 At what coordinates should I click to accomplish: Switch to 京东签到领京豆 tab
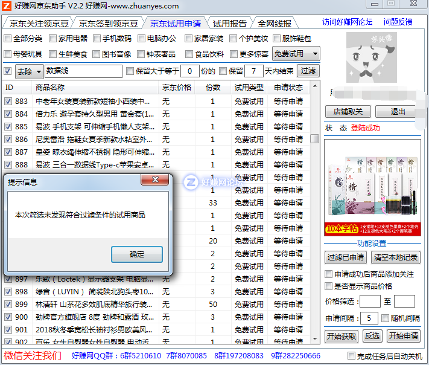109,24
